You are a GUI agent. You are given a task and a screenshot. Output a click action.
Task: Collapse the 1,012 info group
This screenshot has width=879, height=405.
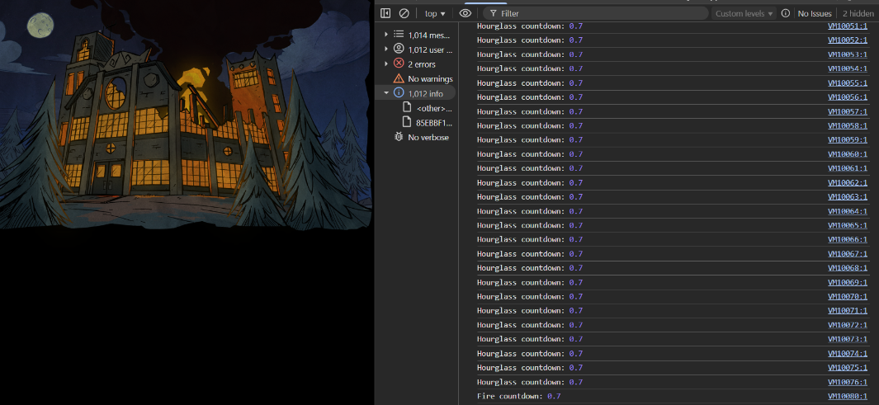(x=386, y=93)
